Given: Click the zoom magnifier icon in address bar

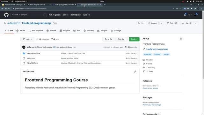Looking at the screenshot, I should pyautogui.click(x=173, y=9).
